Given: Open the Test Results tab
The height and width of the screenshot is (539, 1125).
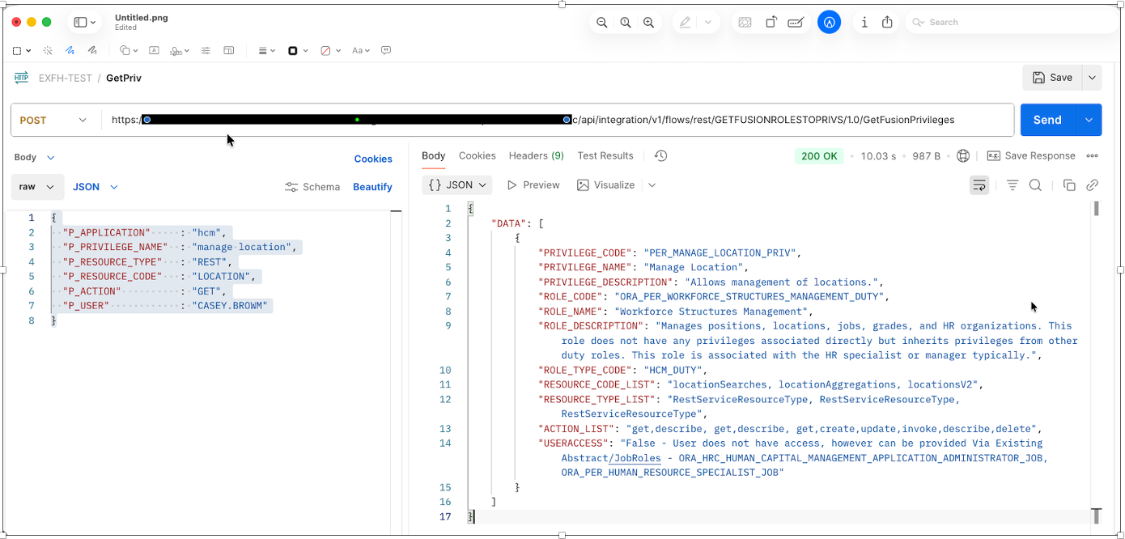Looking at the screenshot, I should tap(605, 156).
